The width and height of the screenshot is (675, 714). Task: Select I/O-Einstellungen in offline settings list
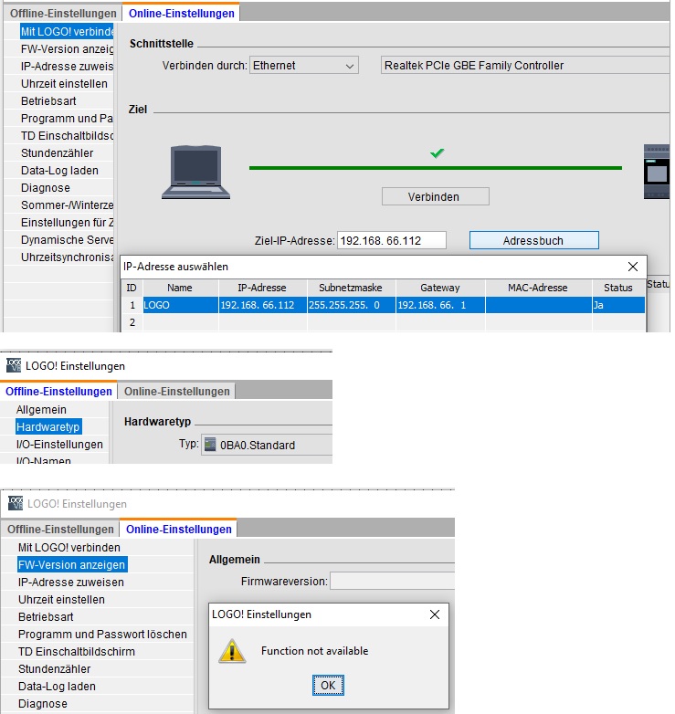coord(59,444)
